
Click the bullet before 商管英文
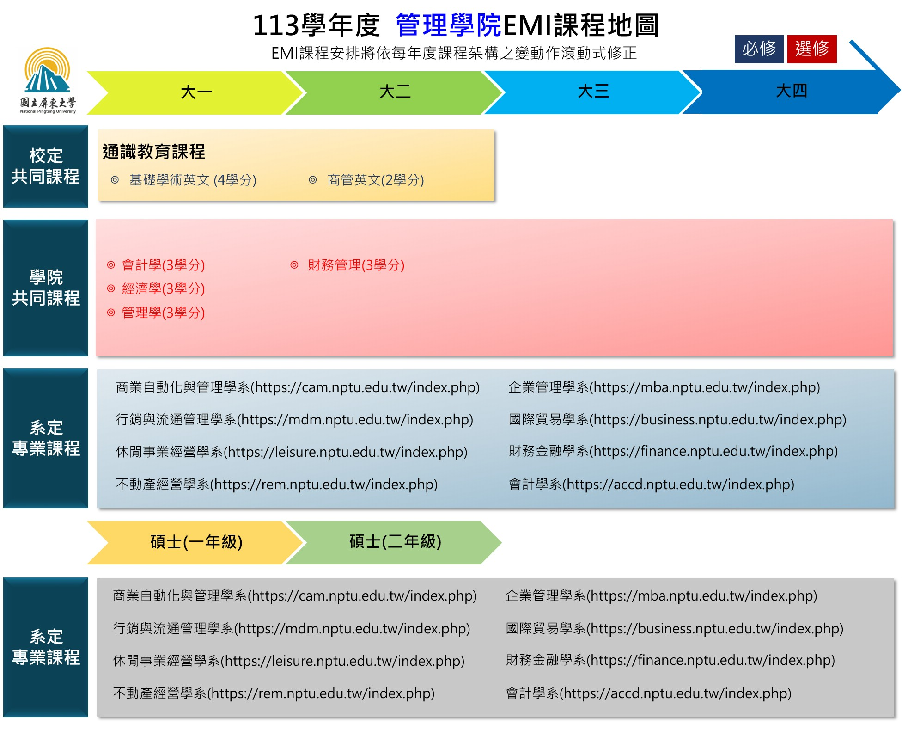(313, 180)
